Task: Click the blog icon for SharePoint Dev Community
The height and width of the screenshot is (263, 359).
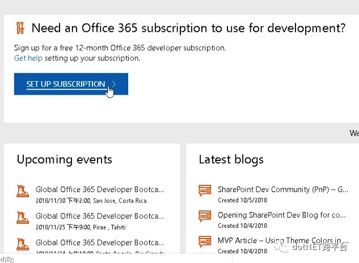Action: coord(205,192)
